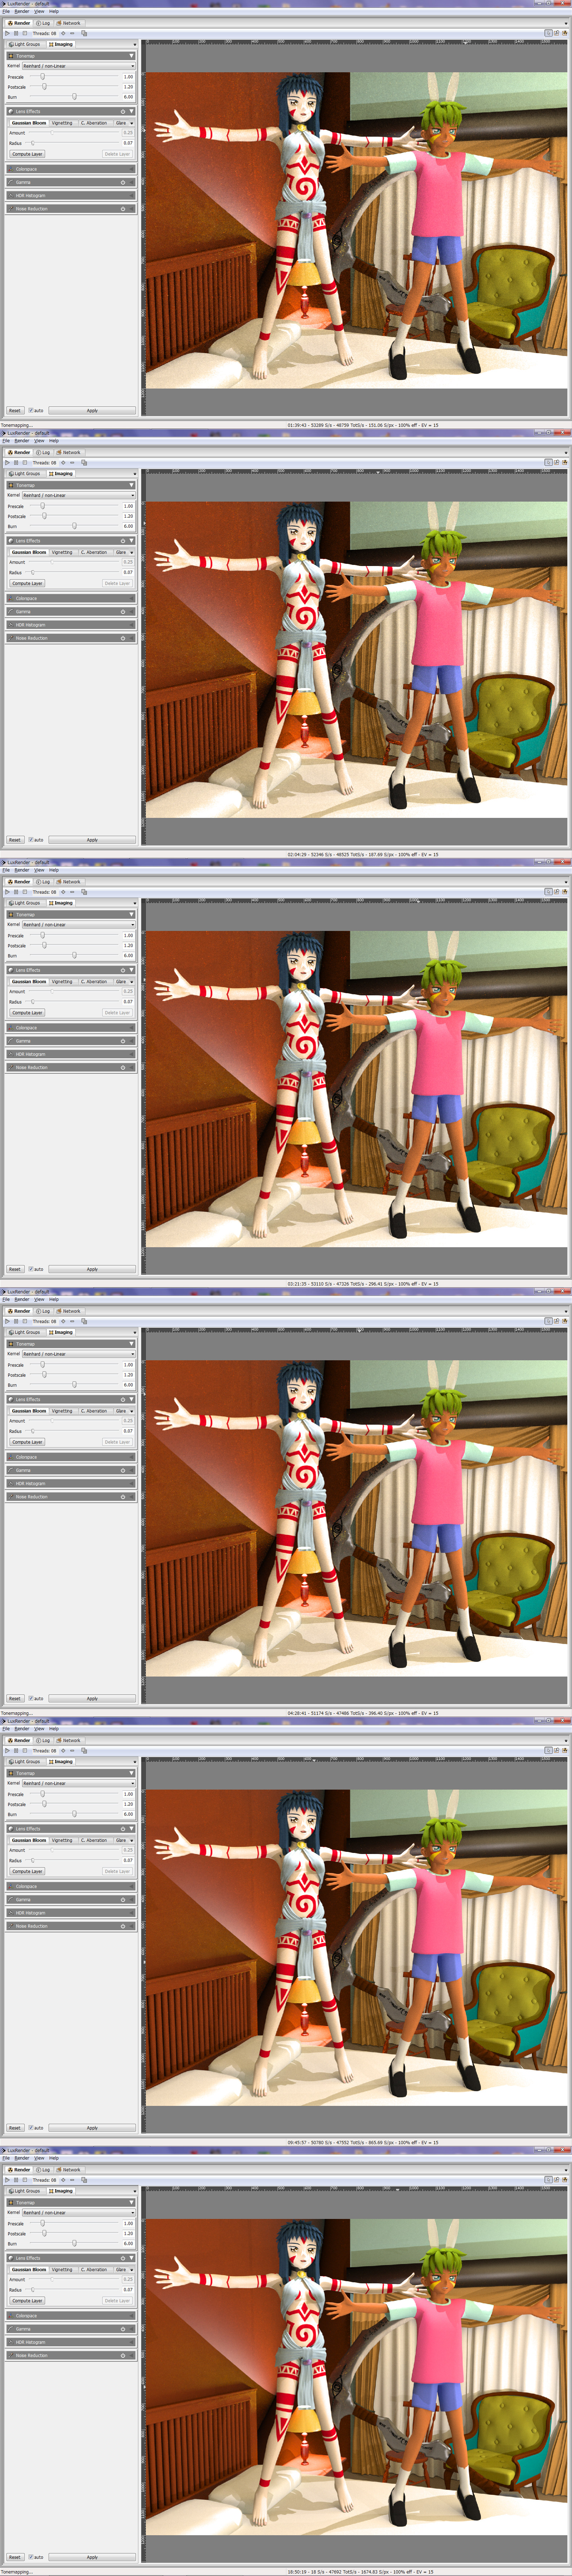The width and height of the screenshot is (572, 2576).
Task: Click Resume render icon in the 01:39:42 window
Action: (7, 33)
